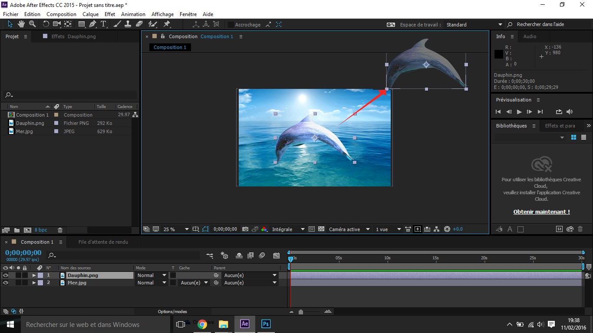Toggle visibility of the Mer.jpg layer
This screenshot has height=333, width=593.
6,283
